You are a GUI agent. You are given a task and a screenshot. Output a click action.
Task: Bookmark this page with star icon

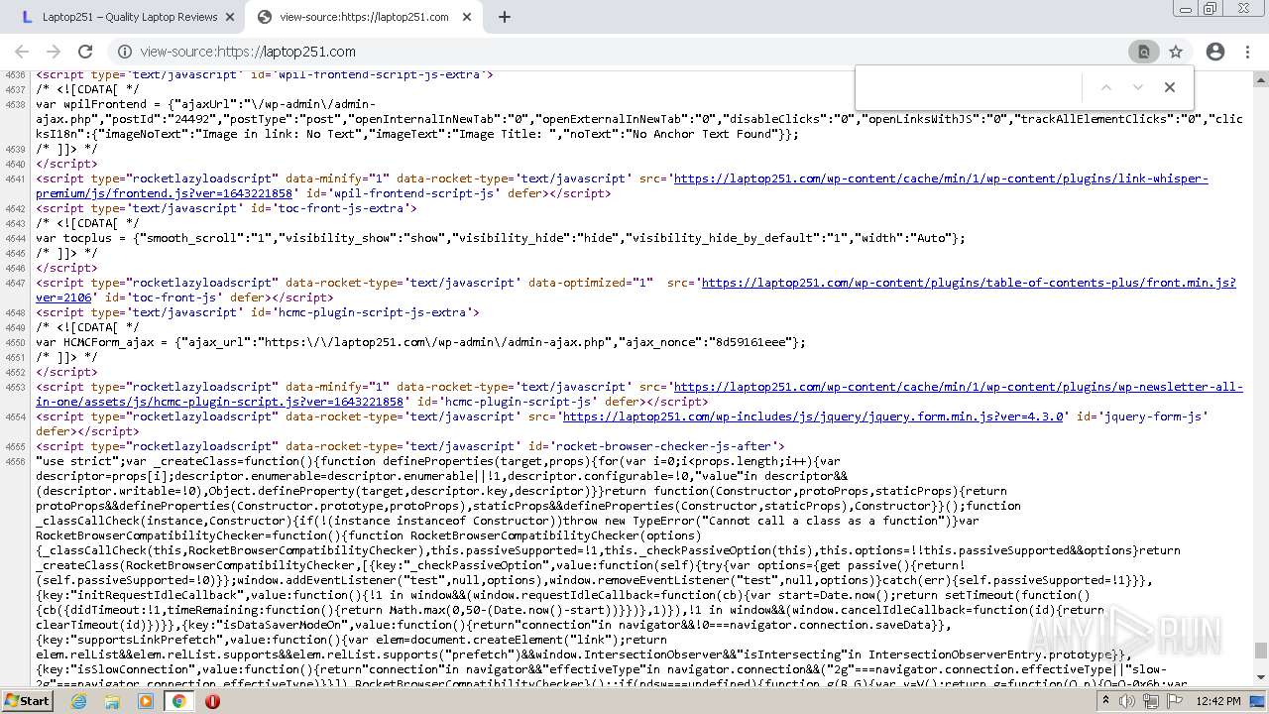pos(1176,52)
